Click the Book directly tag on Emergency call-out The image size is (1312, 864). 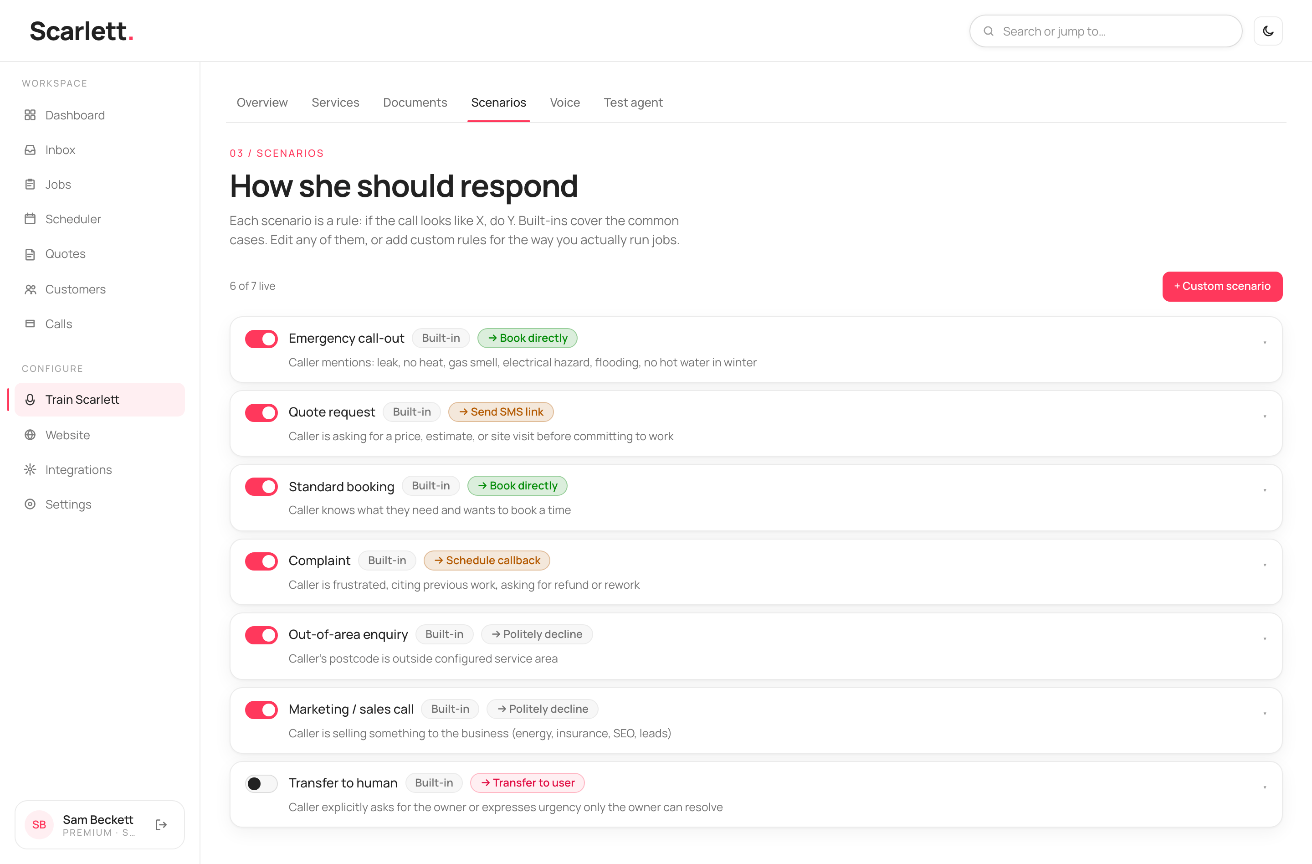tap(527, 338)
